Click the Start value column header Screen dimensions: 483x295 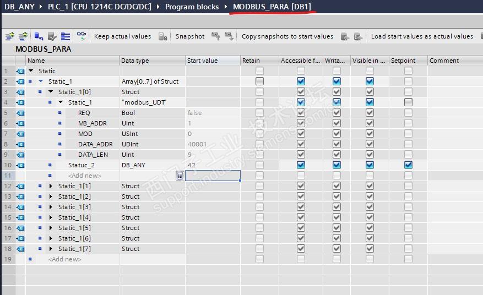(213, 61)
